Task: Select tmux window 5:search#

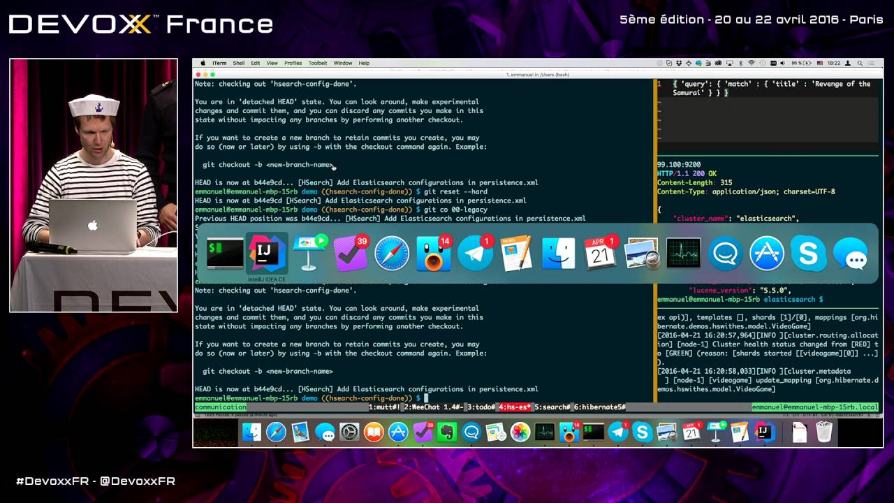Action: (552, 407)
